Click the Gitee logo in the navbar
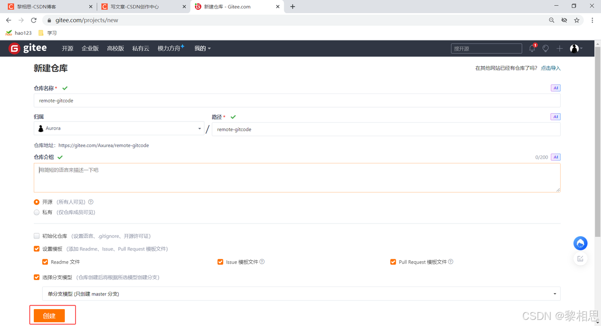Image resolution: width=601 pixels, height=326 pixels. (28, 48)
